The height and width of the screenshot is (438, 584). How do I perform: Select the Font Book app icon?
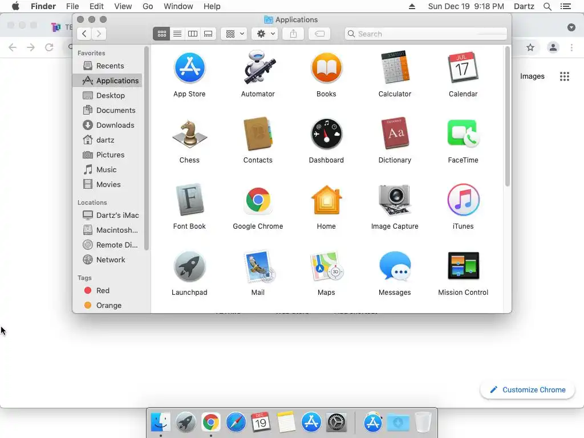(x=189, y=200)
